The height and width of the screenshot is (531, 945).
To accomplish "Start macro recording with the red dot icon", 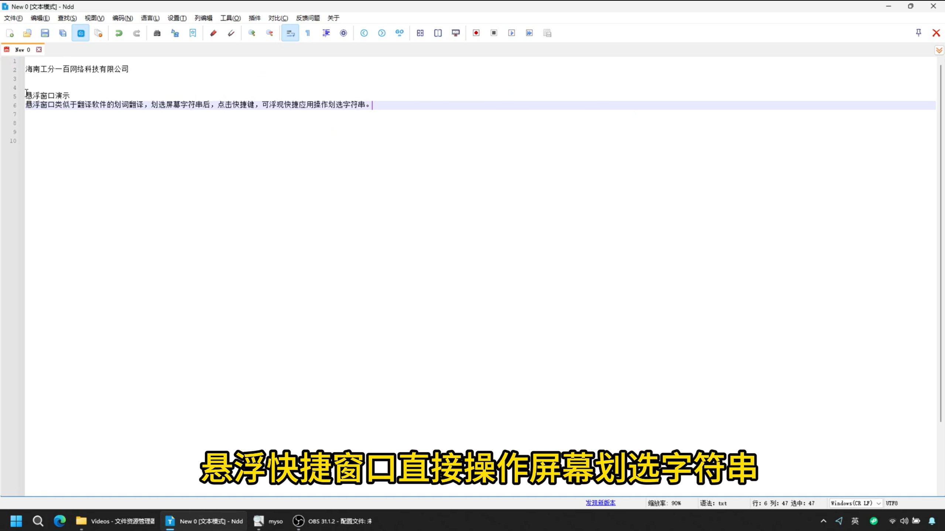I will coord(476,33).
